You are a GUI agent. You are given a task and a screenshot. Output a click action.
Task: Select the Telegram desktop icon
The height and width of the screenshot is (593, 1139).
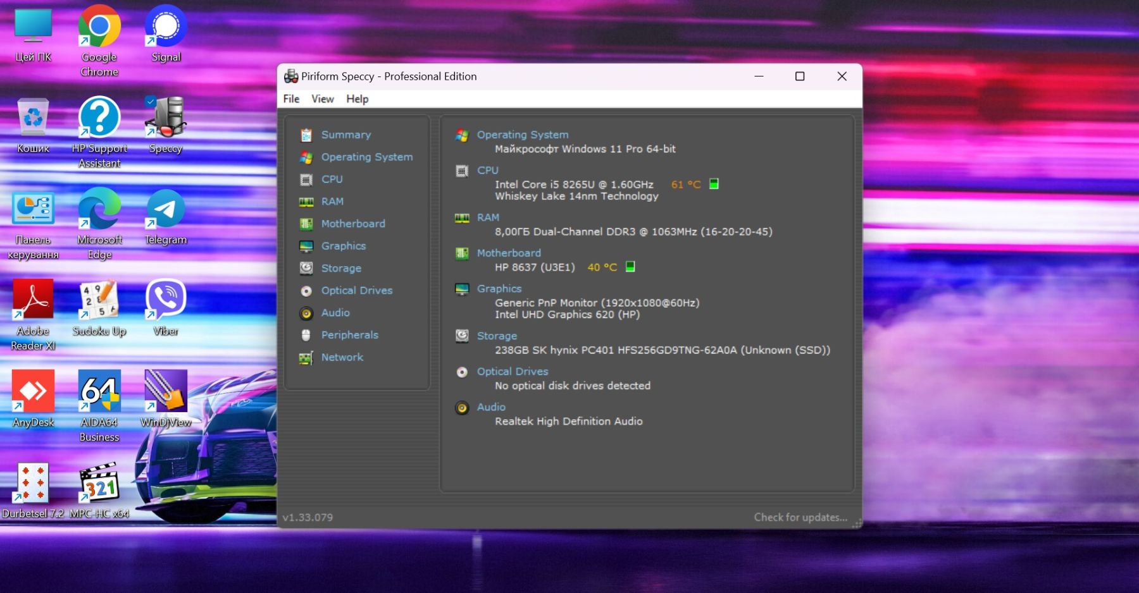pyautogui.click(x=166, y=217)
